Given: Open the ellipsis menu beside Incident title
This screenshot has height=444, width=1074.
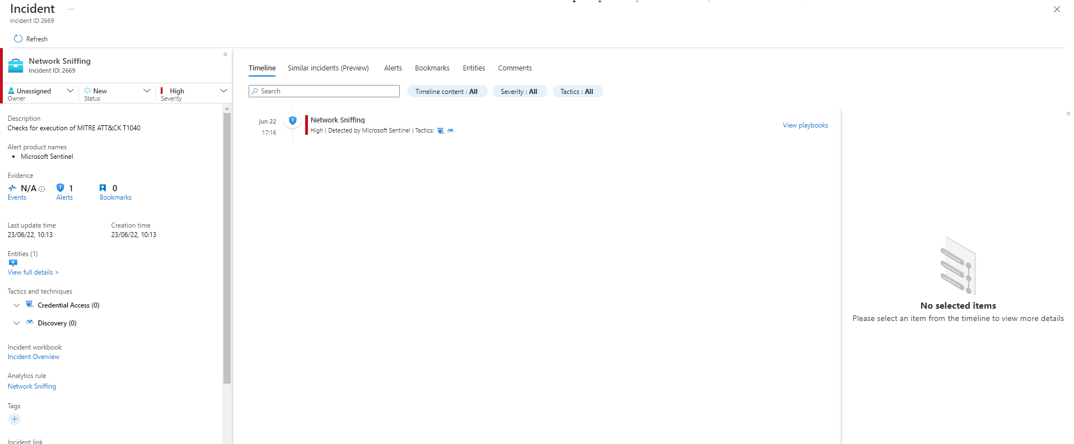Looking at the screenshot, I should click(71, 10).
